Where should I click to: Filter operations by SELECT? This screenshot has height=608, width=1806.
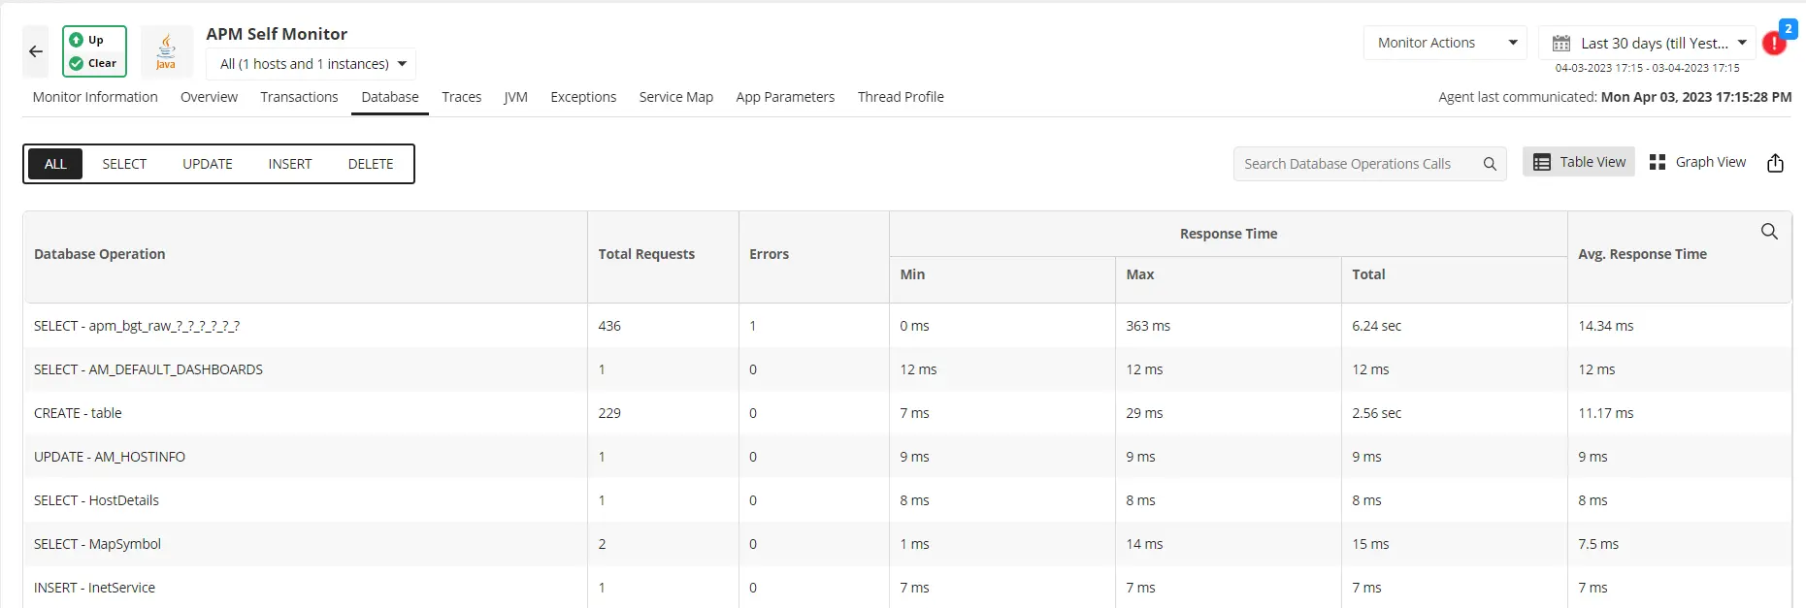pos(124,164)
